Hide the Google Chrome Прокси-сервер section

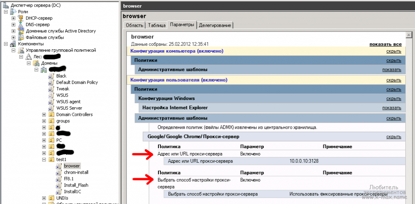coord(394,137)
